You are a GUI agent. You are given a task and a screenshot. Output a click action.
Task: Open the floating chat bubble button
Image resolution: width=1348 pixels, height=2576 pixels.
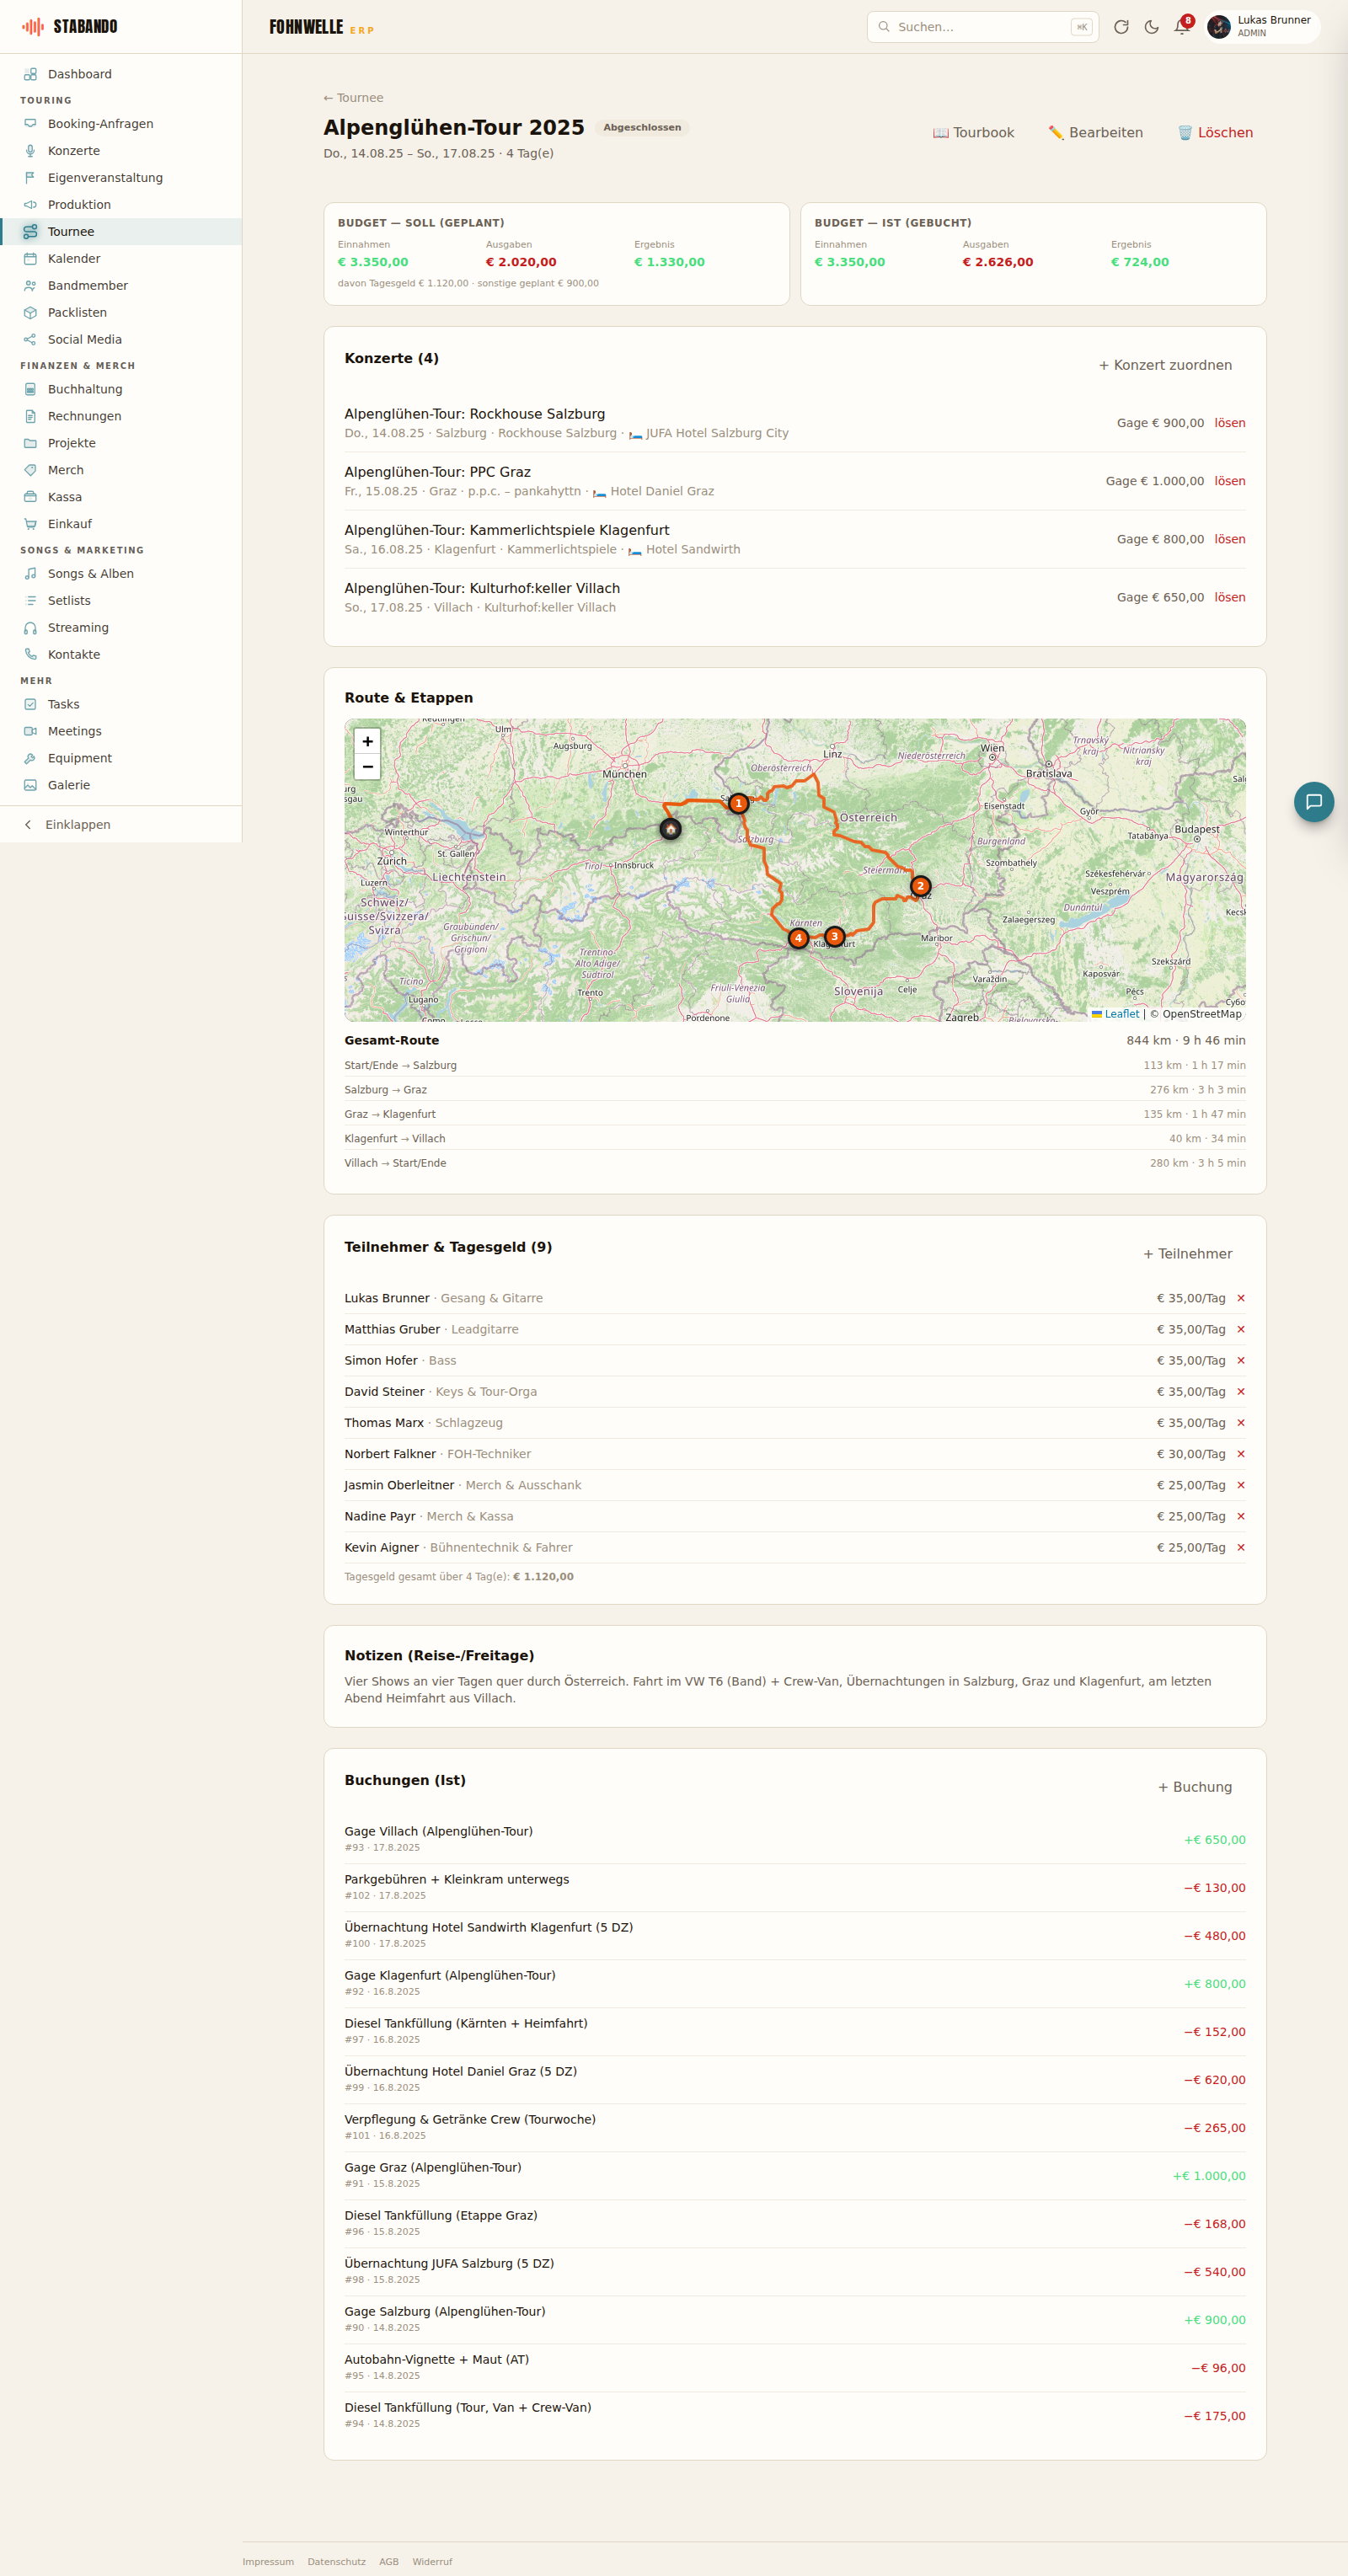coord(1313,801)
